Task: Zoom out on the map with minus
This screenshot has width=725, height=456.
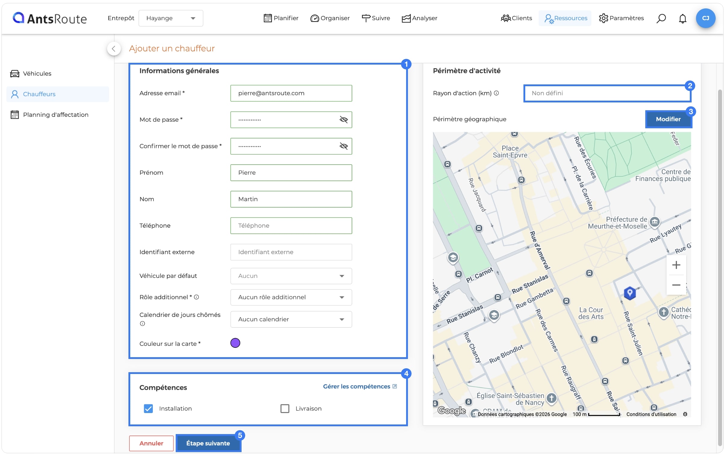Action: coord(676,285)
